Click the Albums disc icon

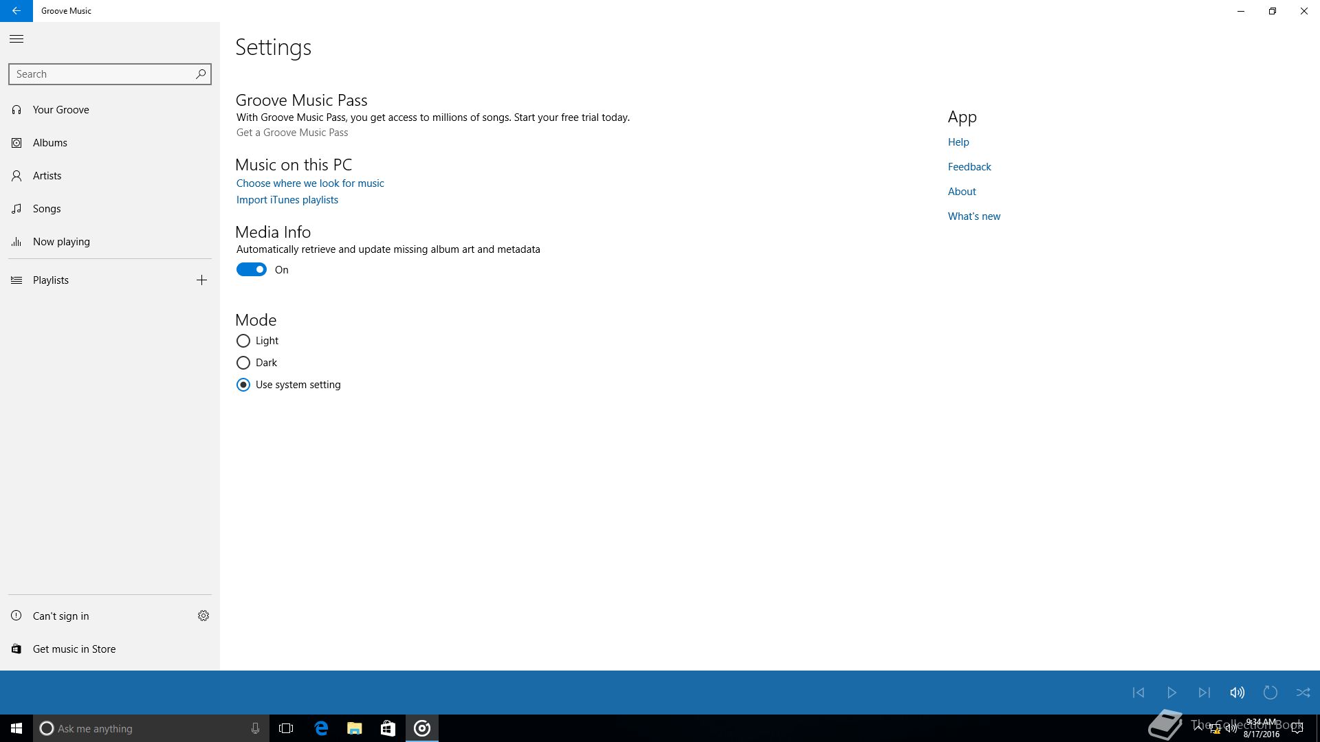(16, 143)
